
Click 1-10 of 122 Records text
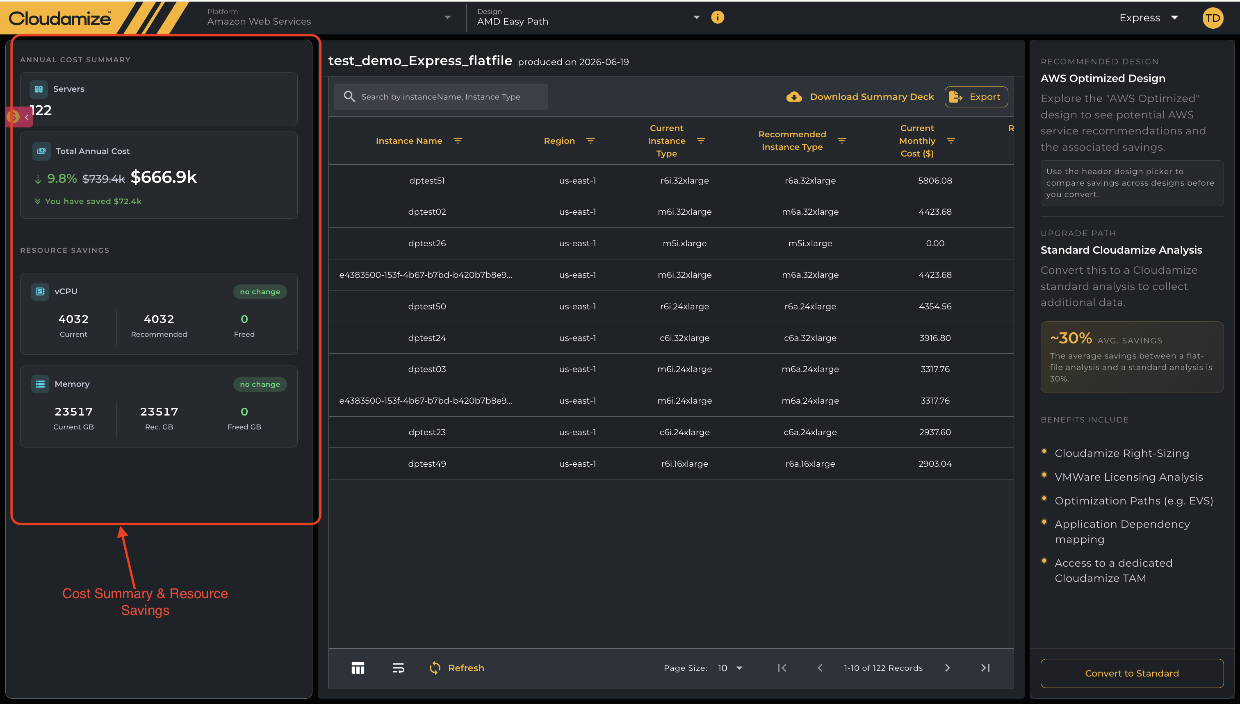click(x=883, y=668)
